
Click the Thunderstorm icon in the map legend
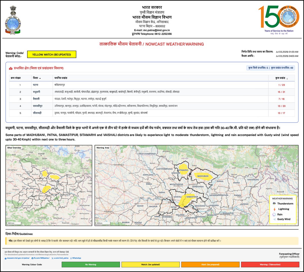274,203
